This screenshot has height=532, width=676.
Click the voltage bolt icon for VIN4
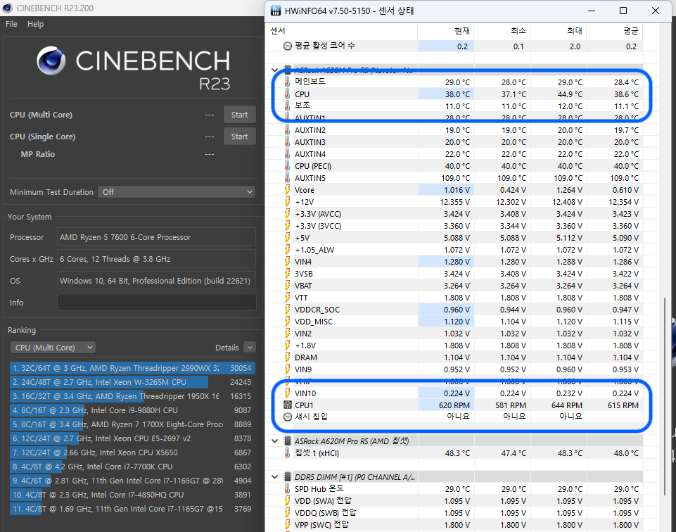pos(288,262)
